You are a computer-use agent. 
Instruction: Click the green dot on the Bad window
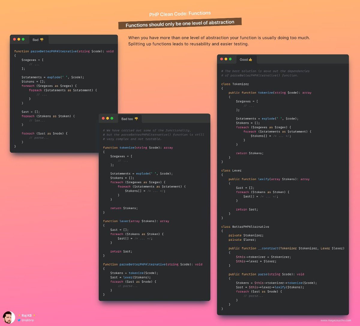click(x=24, y=39)
